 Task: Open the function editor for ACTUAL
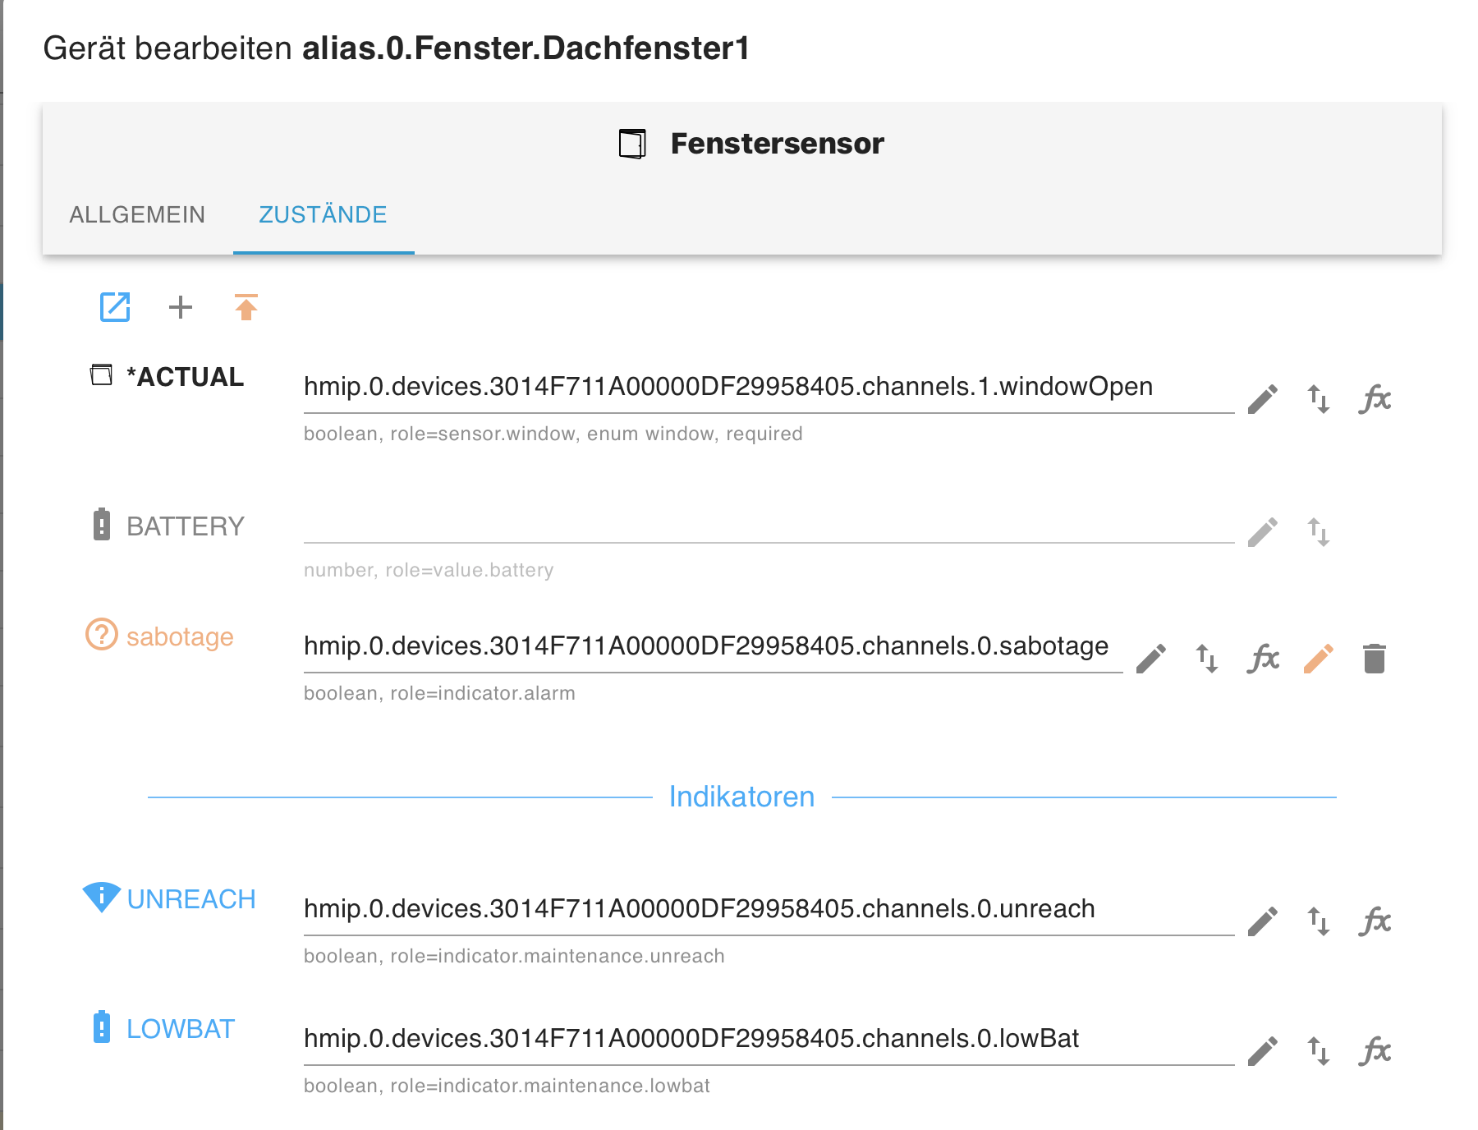(1375, 399)
